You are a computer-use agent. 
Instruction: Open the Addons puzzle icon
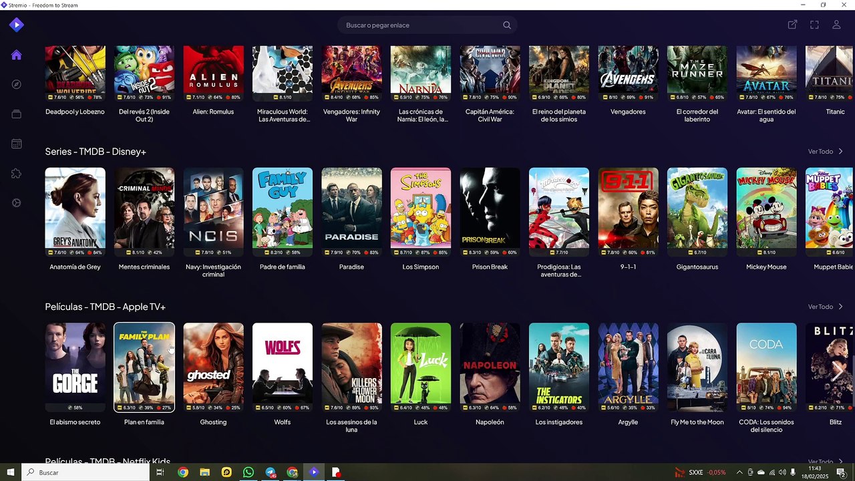[17, 173]
